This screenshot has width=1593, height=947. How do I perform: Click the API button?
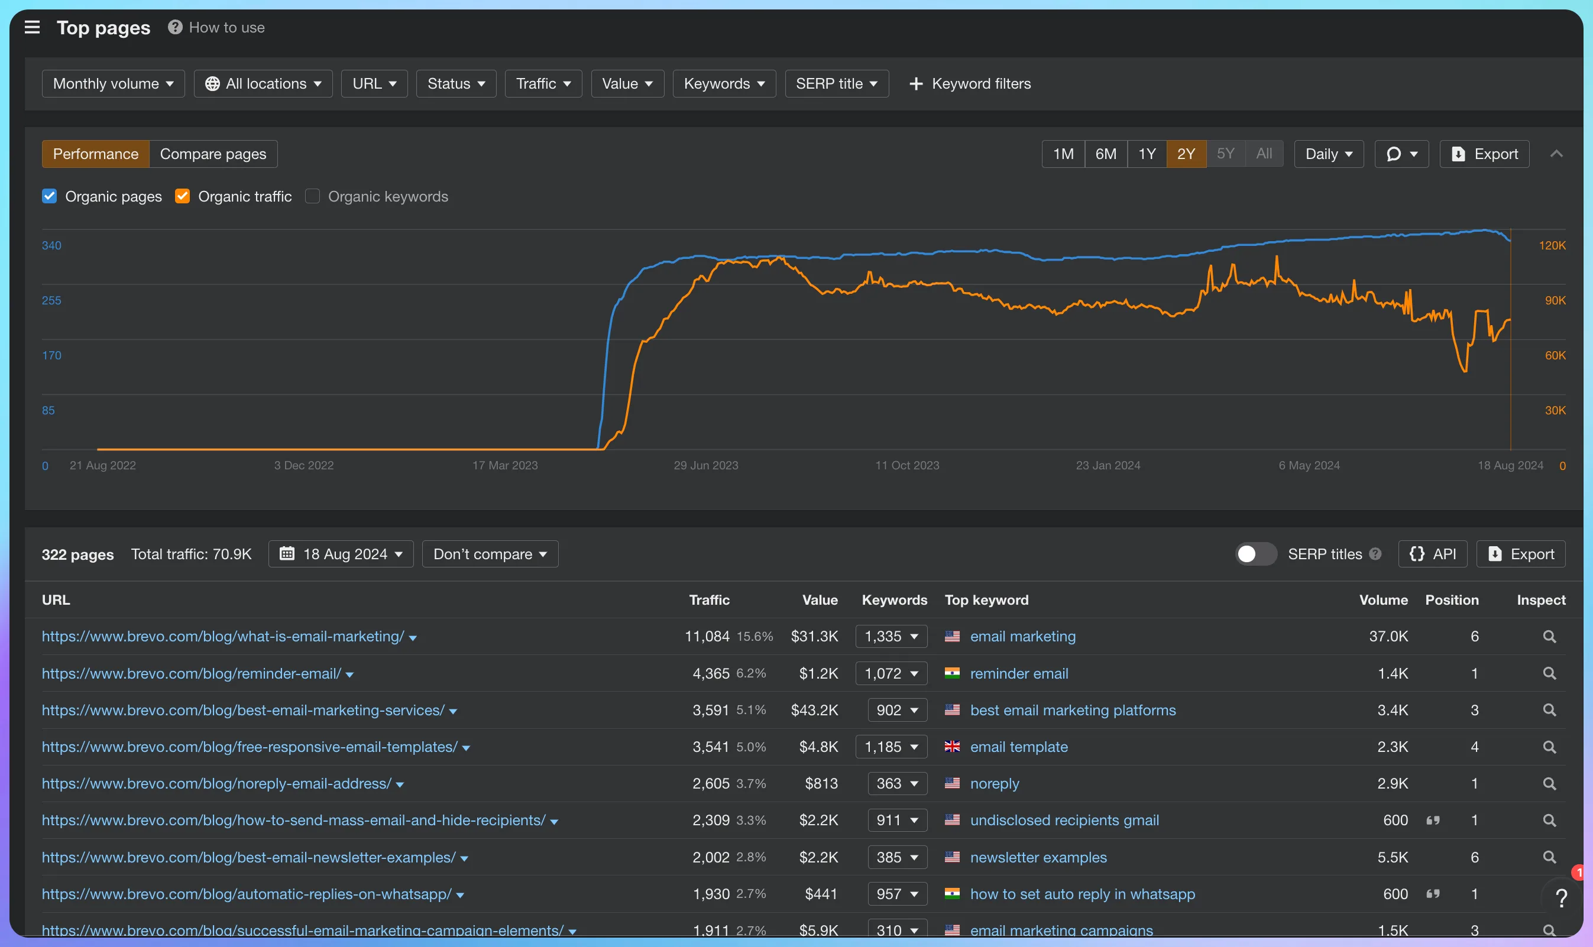pos(1432,554)
